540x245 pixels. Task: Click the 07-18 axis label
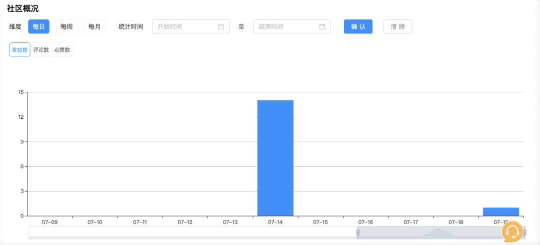456,223
